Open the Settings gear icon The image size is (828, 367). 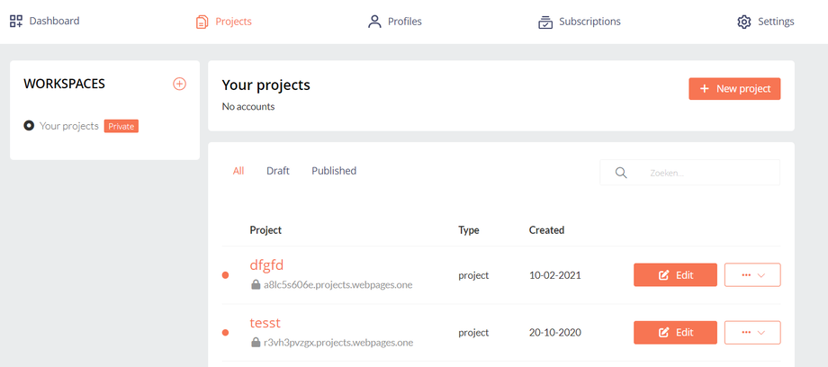pyautogui.click(x=743, y=22)
